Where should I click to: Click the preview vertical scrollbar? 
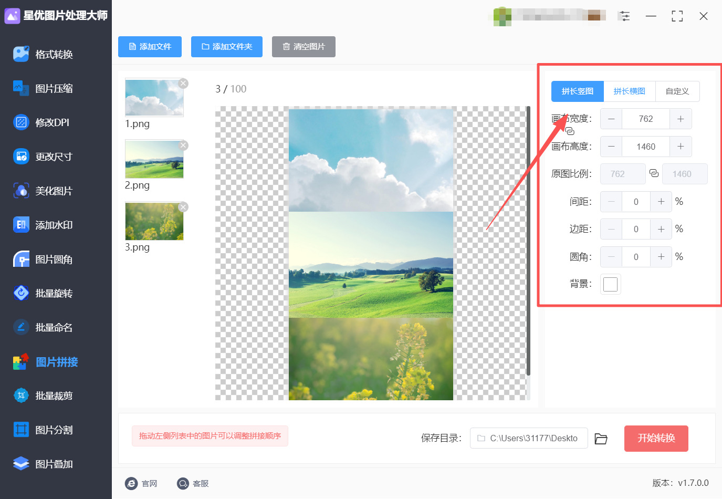(x=528, y=241)
